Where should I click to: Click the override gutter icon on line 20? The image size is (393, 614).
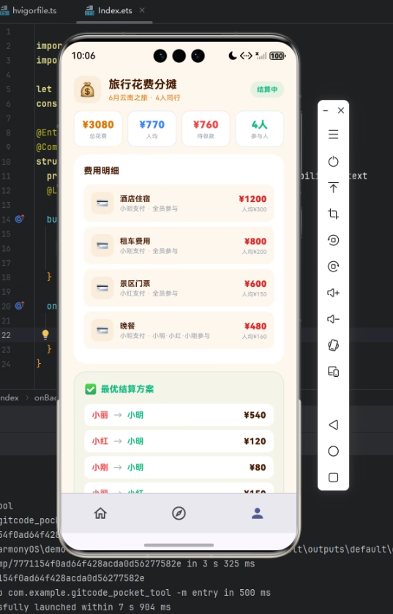(20, 305)
